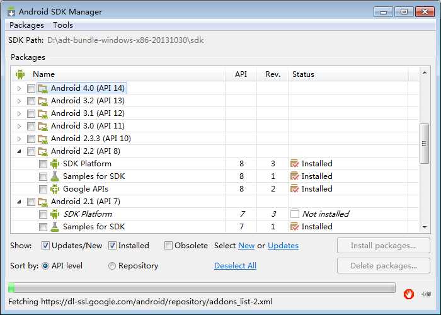Viewport: 441px width, 315px height.
Task: Open the Tools menu
Action: (63, 25)
